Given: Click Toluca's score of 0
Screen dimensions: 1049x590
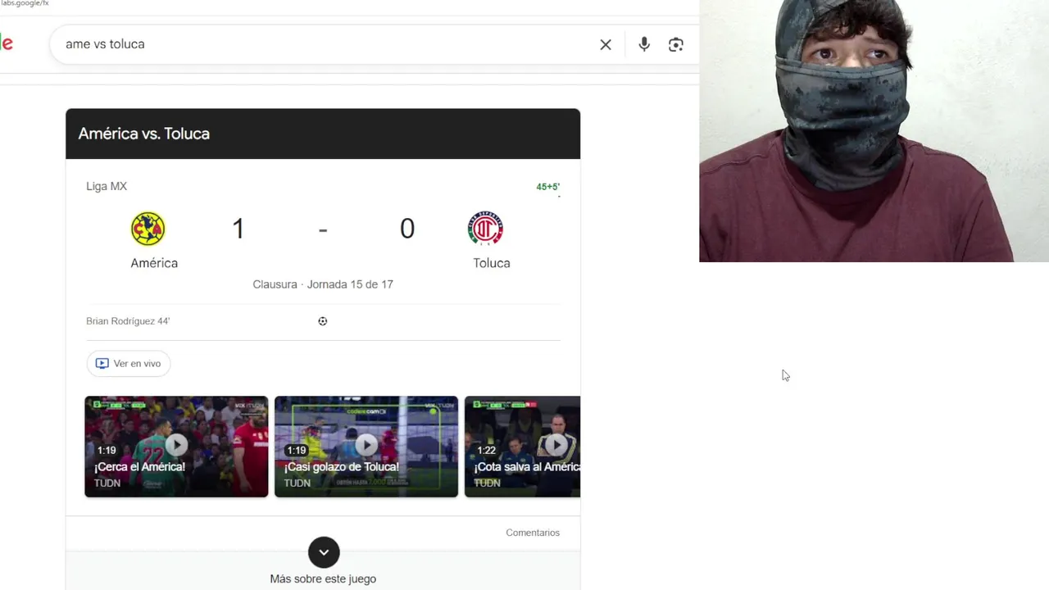Looking at the screenshot, I should click(x=407, y=229).
